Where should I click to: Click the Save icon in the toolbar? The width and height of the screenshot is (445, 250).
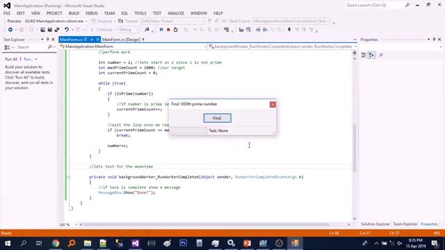[49, 29]
